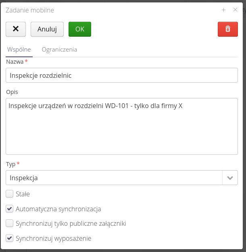Viewport: 246px width, 252px height.
Task: Click the Zadanie mobilne dialog title
Action: pos(30,10)
